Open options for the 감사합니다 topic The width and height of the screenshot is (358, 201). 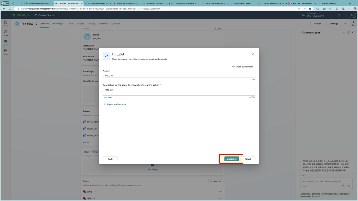[x=220, y=191]
